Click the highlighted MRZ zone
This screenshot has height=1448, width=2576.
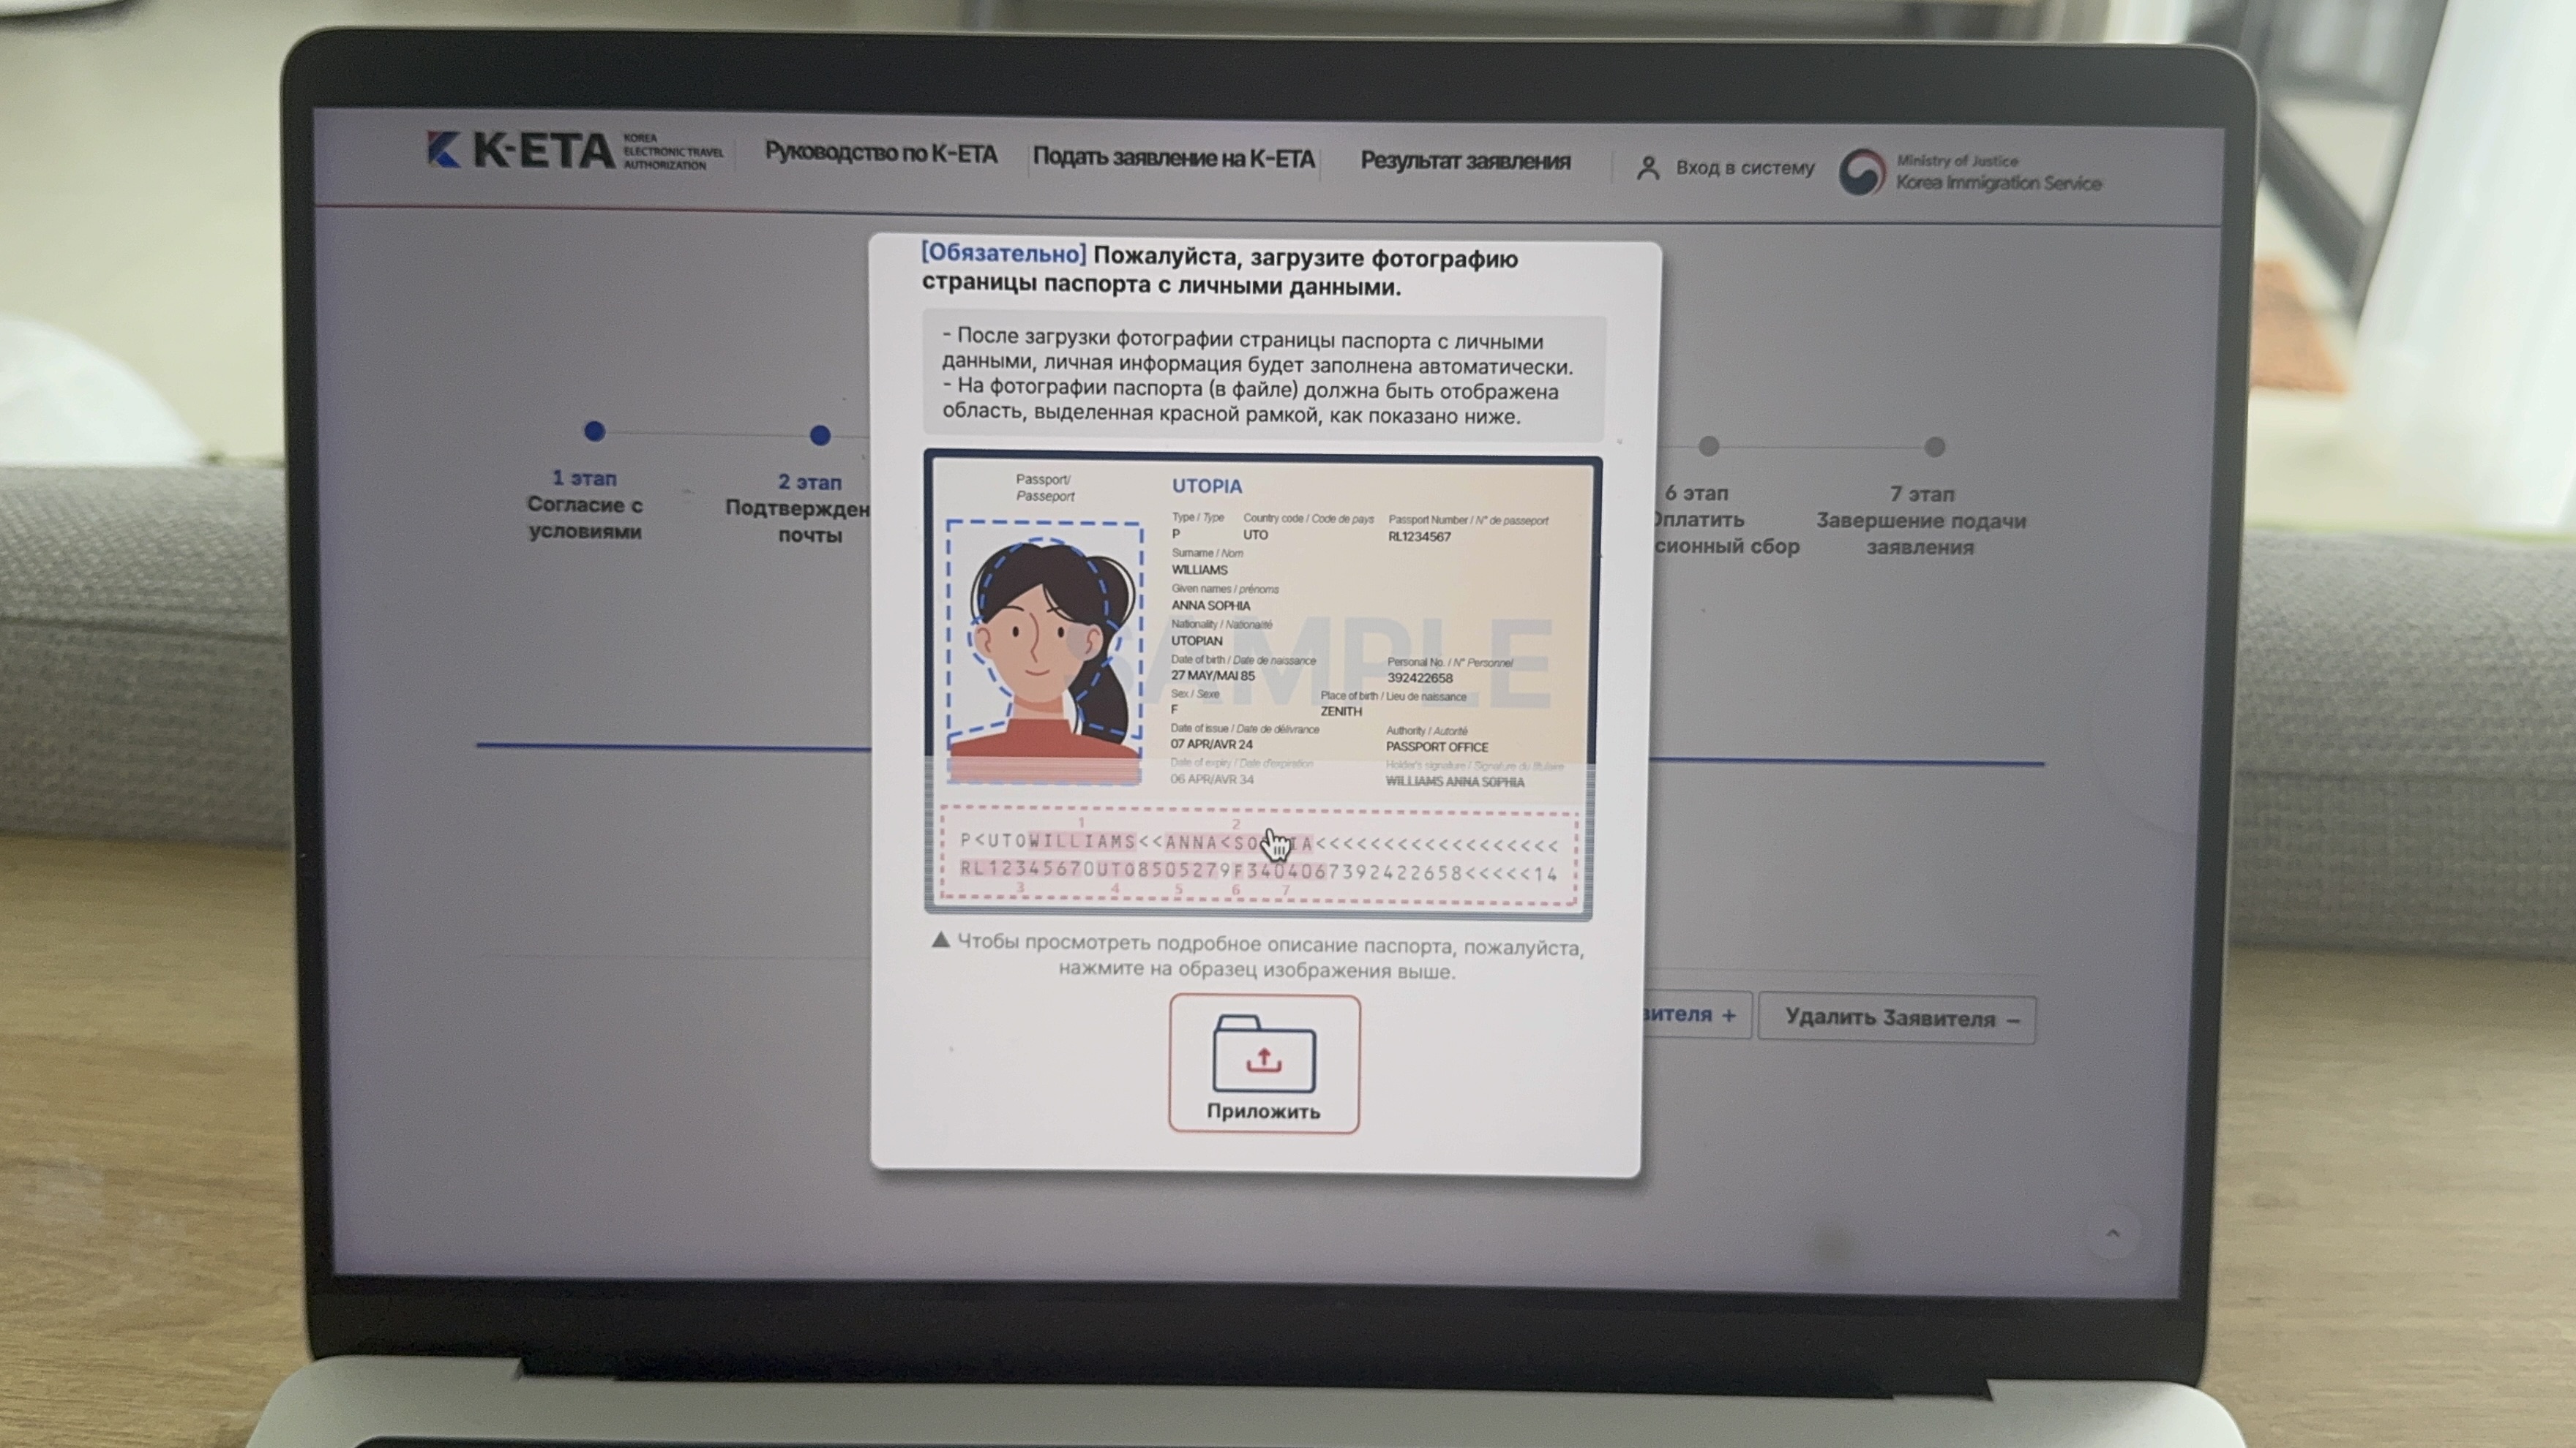coord(1258,856)
